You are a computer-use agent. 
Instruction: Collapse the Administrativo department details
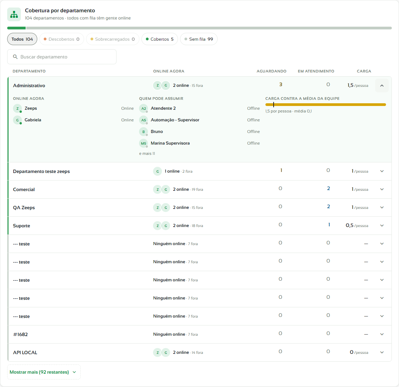tap(382, 85)
